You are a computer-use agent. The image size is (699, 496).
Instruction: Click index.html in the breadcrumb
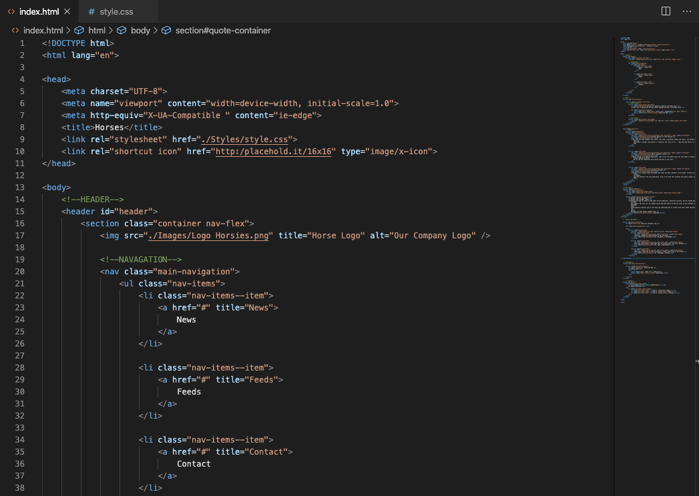coord(43,30)
